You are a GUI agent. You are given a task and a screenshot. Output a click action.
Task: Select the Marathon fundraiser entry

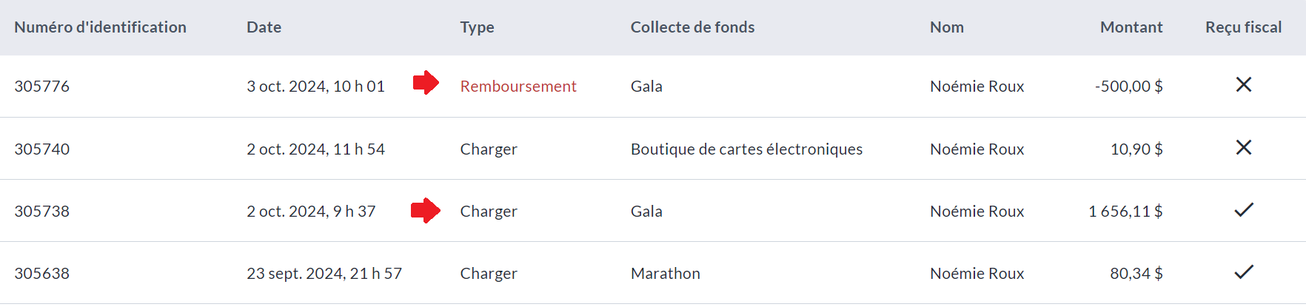pyautogui.click(x=665, y=274)
